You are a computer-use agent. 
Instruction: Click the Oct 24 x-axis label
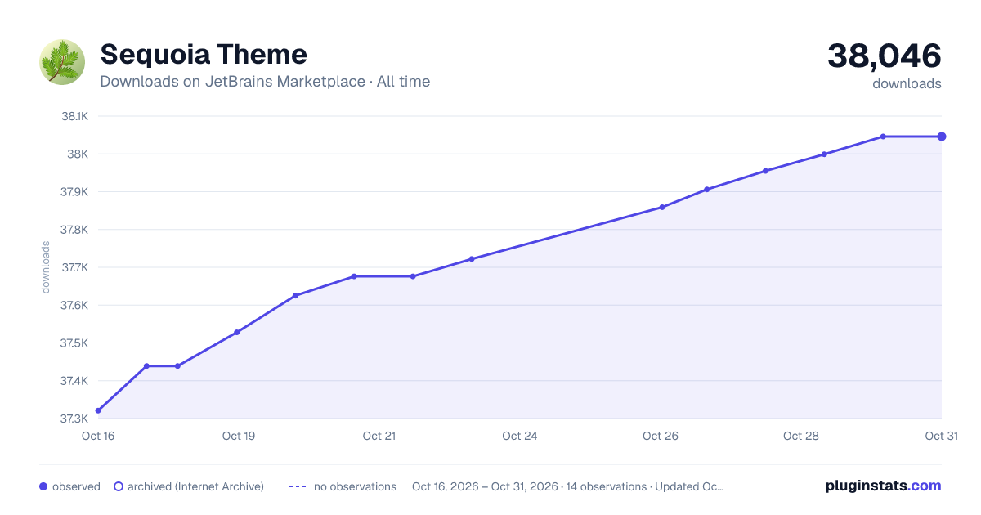(x=520, y=436)
